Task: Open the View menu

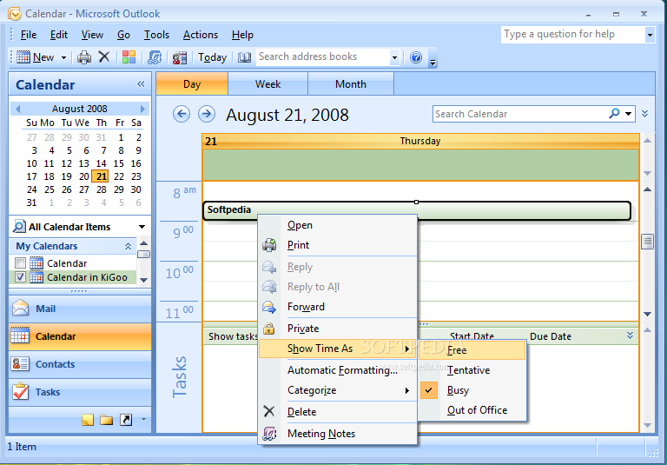Action: coord(92,35)
